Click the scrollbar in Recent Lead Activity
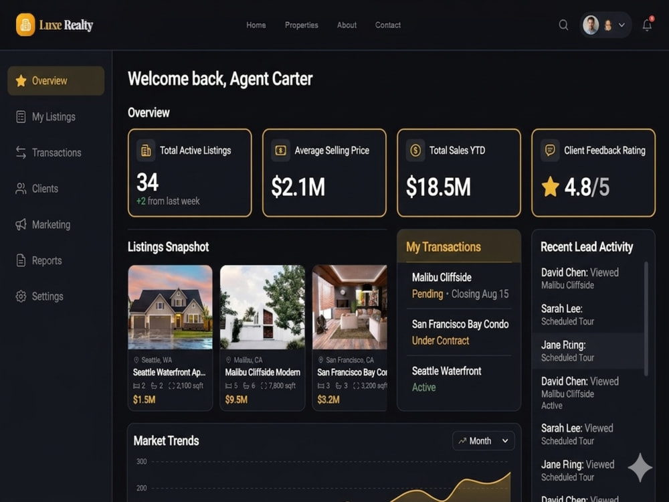 646,319
